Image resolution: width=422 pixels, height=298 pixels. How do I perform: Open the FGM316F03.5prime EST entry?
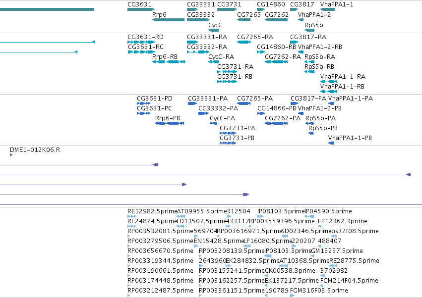[x=319, y=291]
